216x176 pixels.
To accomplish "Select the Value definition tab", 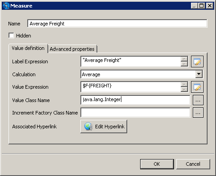I will [28, 48].
